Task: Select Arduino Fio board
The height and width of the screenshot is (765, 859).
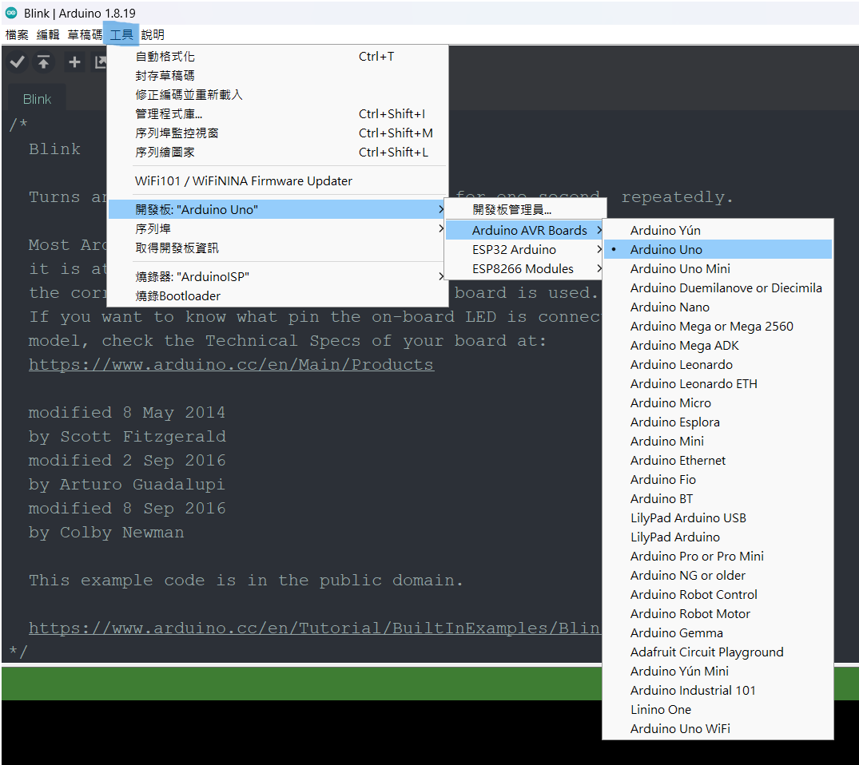Action: pyautogui.click(x=718, y=480)
